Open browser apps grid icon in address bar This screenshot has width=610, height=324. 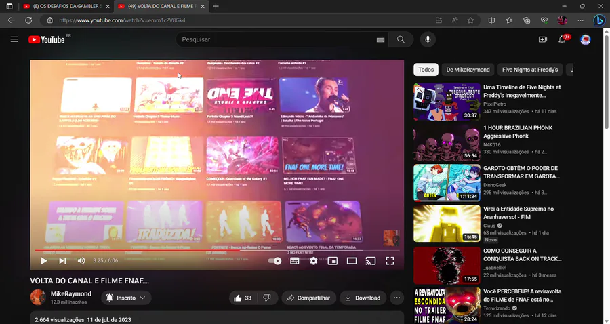click(439, 20)
